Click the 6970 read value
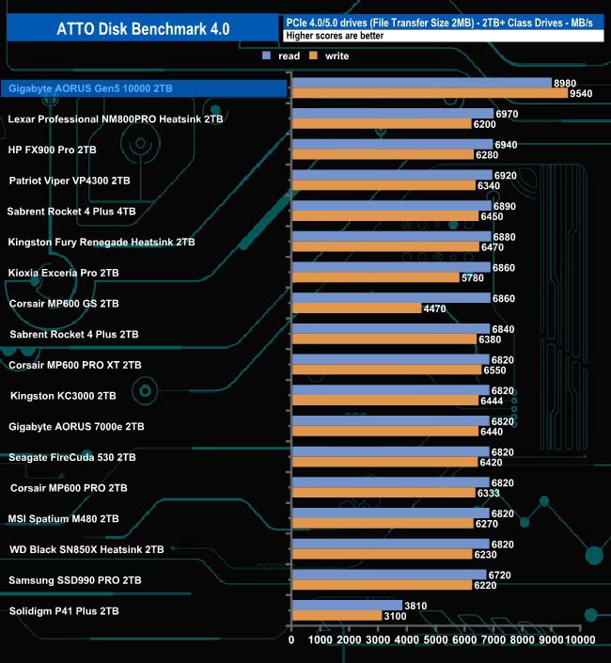Screen dimensions: 611x663 pos(507,114)
